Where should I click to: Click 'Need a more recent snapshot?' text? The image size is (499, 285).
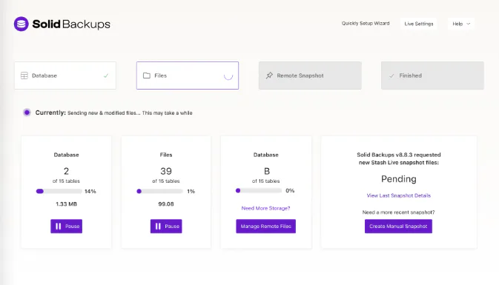tap(398, 212)
